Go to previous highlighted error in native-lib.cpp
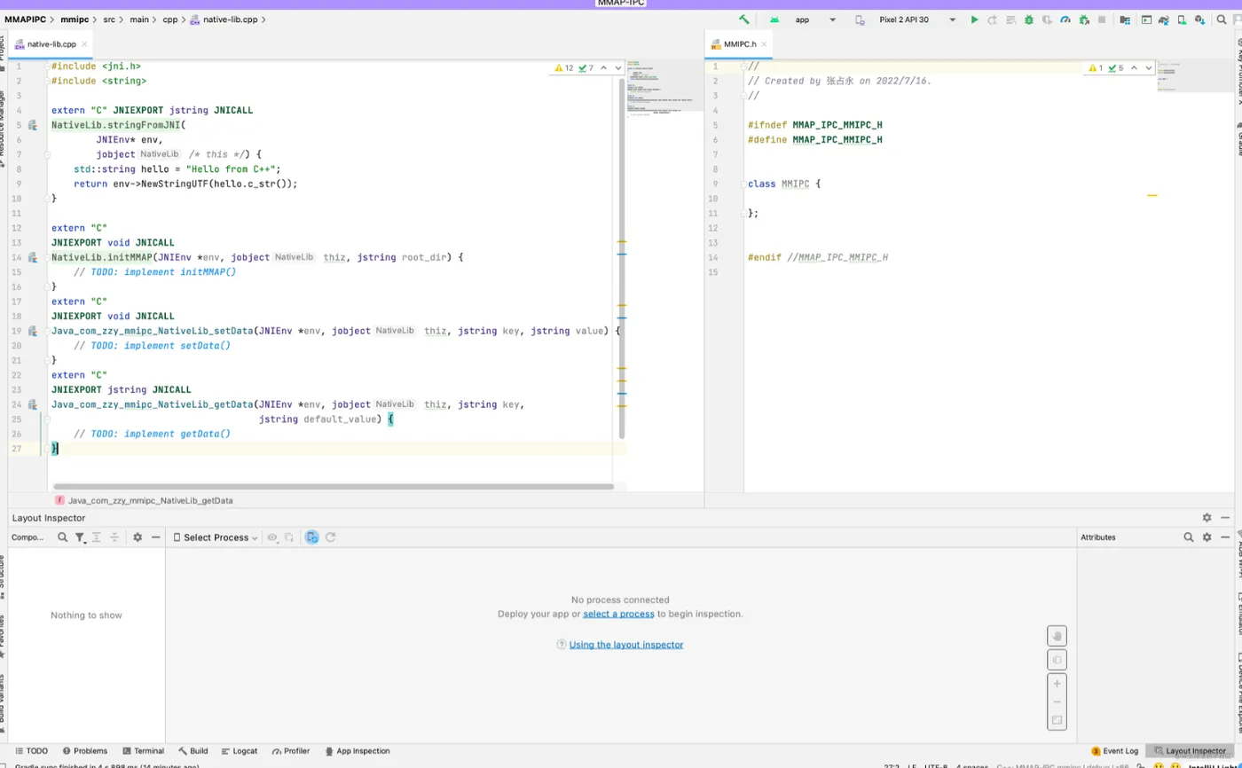 603,67
